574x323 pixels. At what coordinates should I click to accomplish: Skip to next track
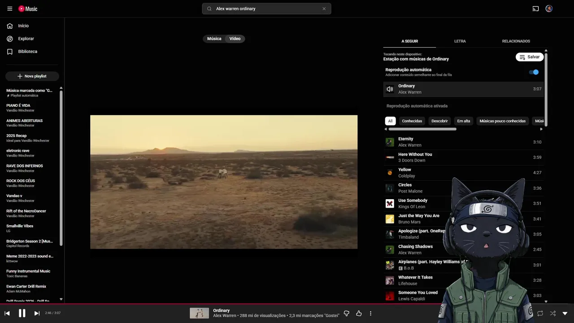pos(37,313)
